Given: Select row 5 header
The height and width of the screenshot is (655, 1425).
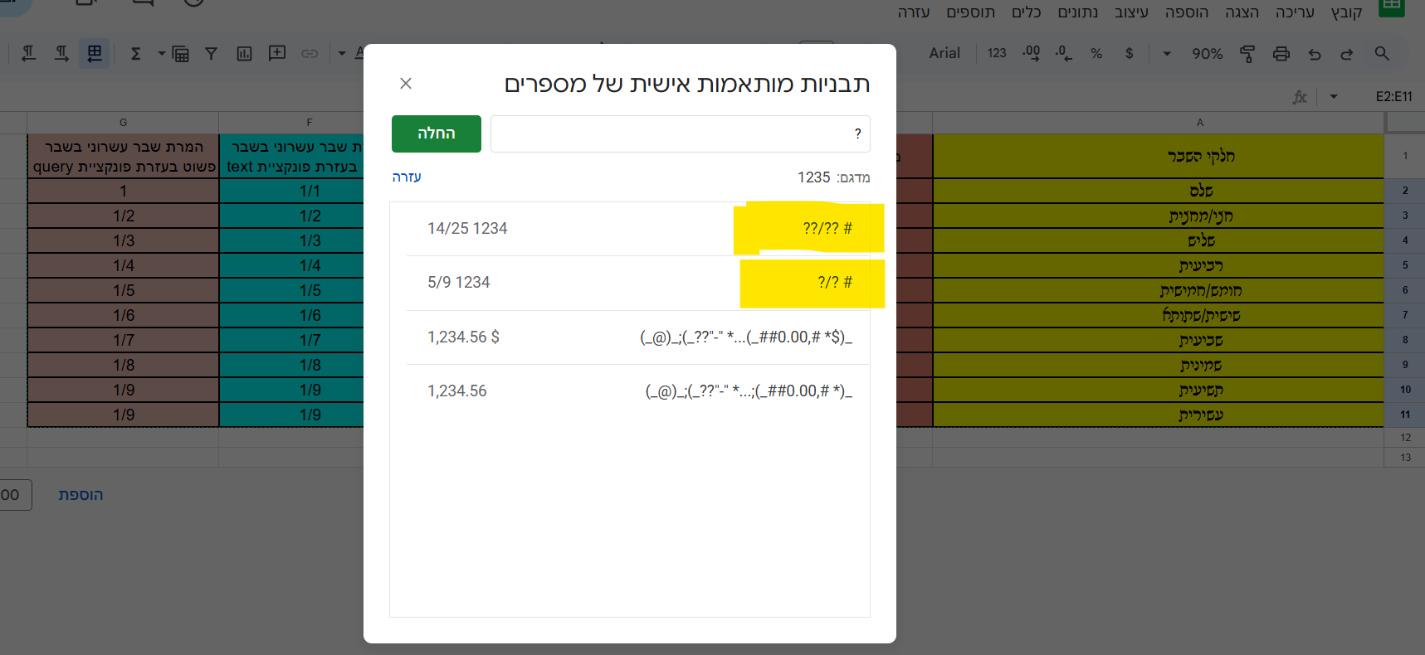Looking at the screenshot, I should point(1405,265).
